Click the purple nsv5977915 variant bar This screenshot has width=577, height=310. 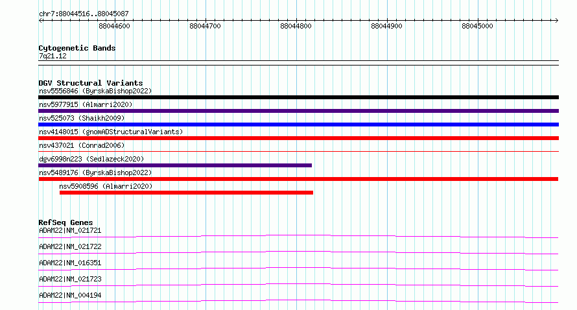298,111
